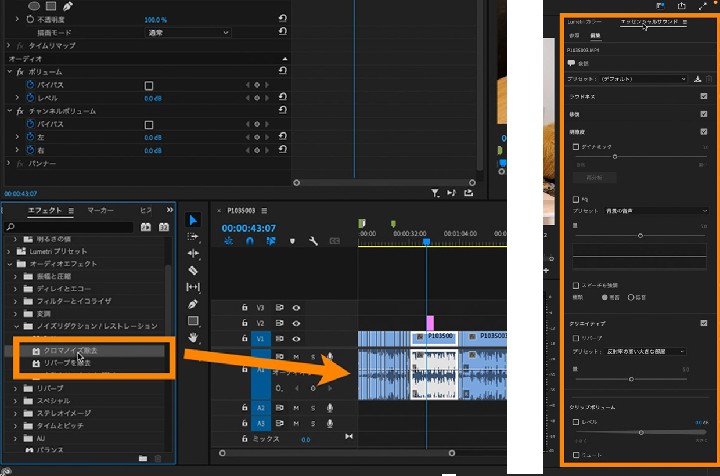
Task: Toggle V3 track visibility eye
Action: [296, 308]
